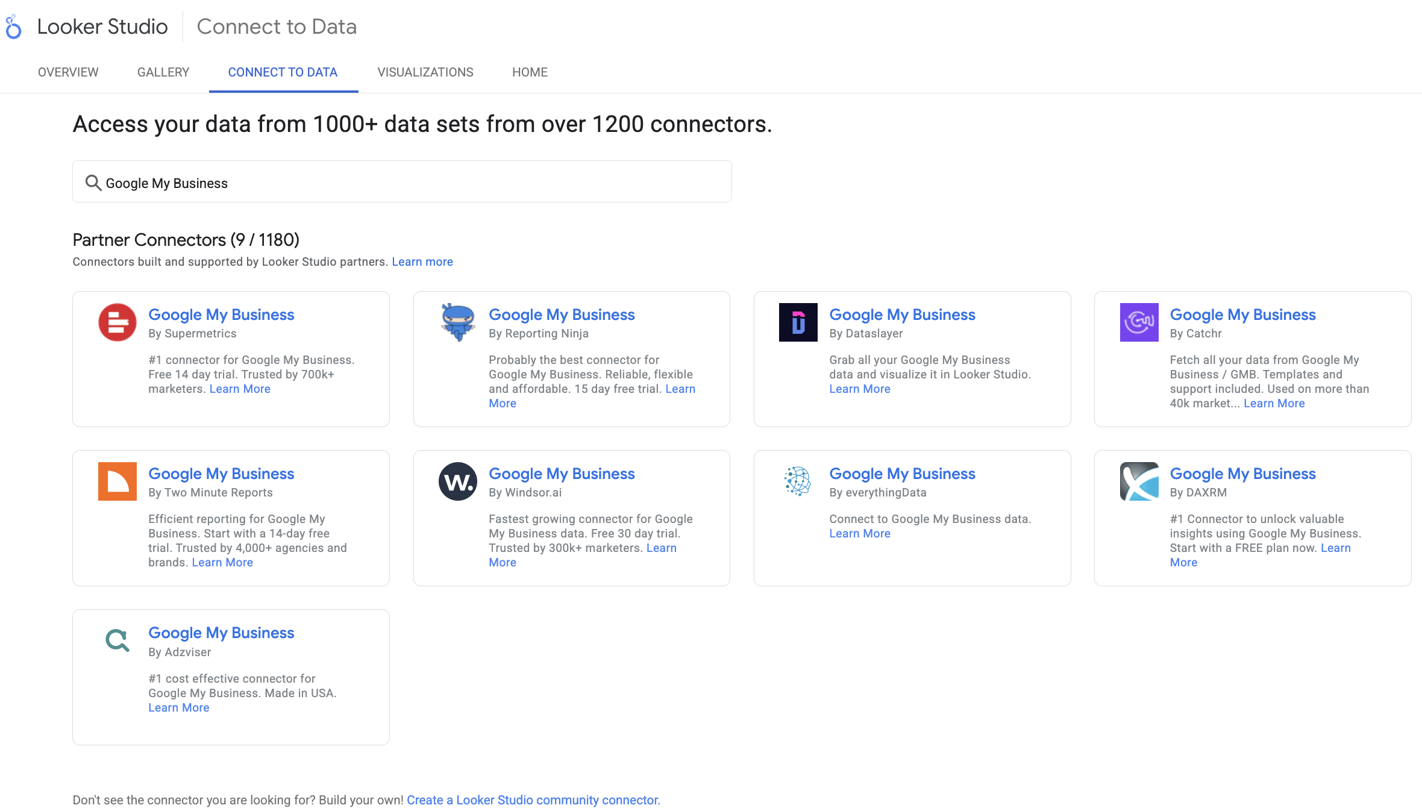Click Learn More in Two Minute Reports card
1422x811 pixels.
(x=222, y=562)
